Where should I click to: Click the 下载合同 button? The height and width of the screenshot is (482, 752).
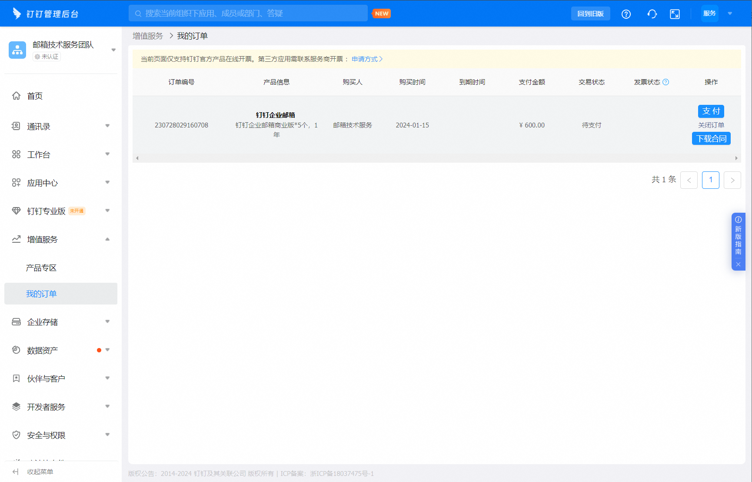tap(711, 138)
